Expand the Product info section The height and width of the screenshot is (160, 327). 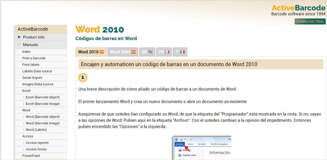(41, 37)
